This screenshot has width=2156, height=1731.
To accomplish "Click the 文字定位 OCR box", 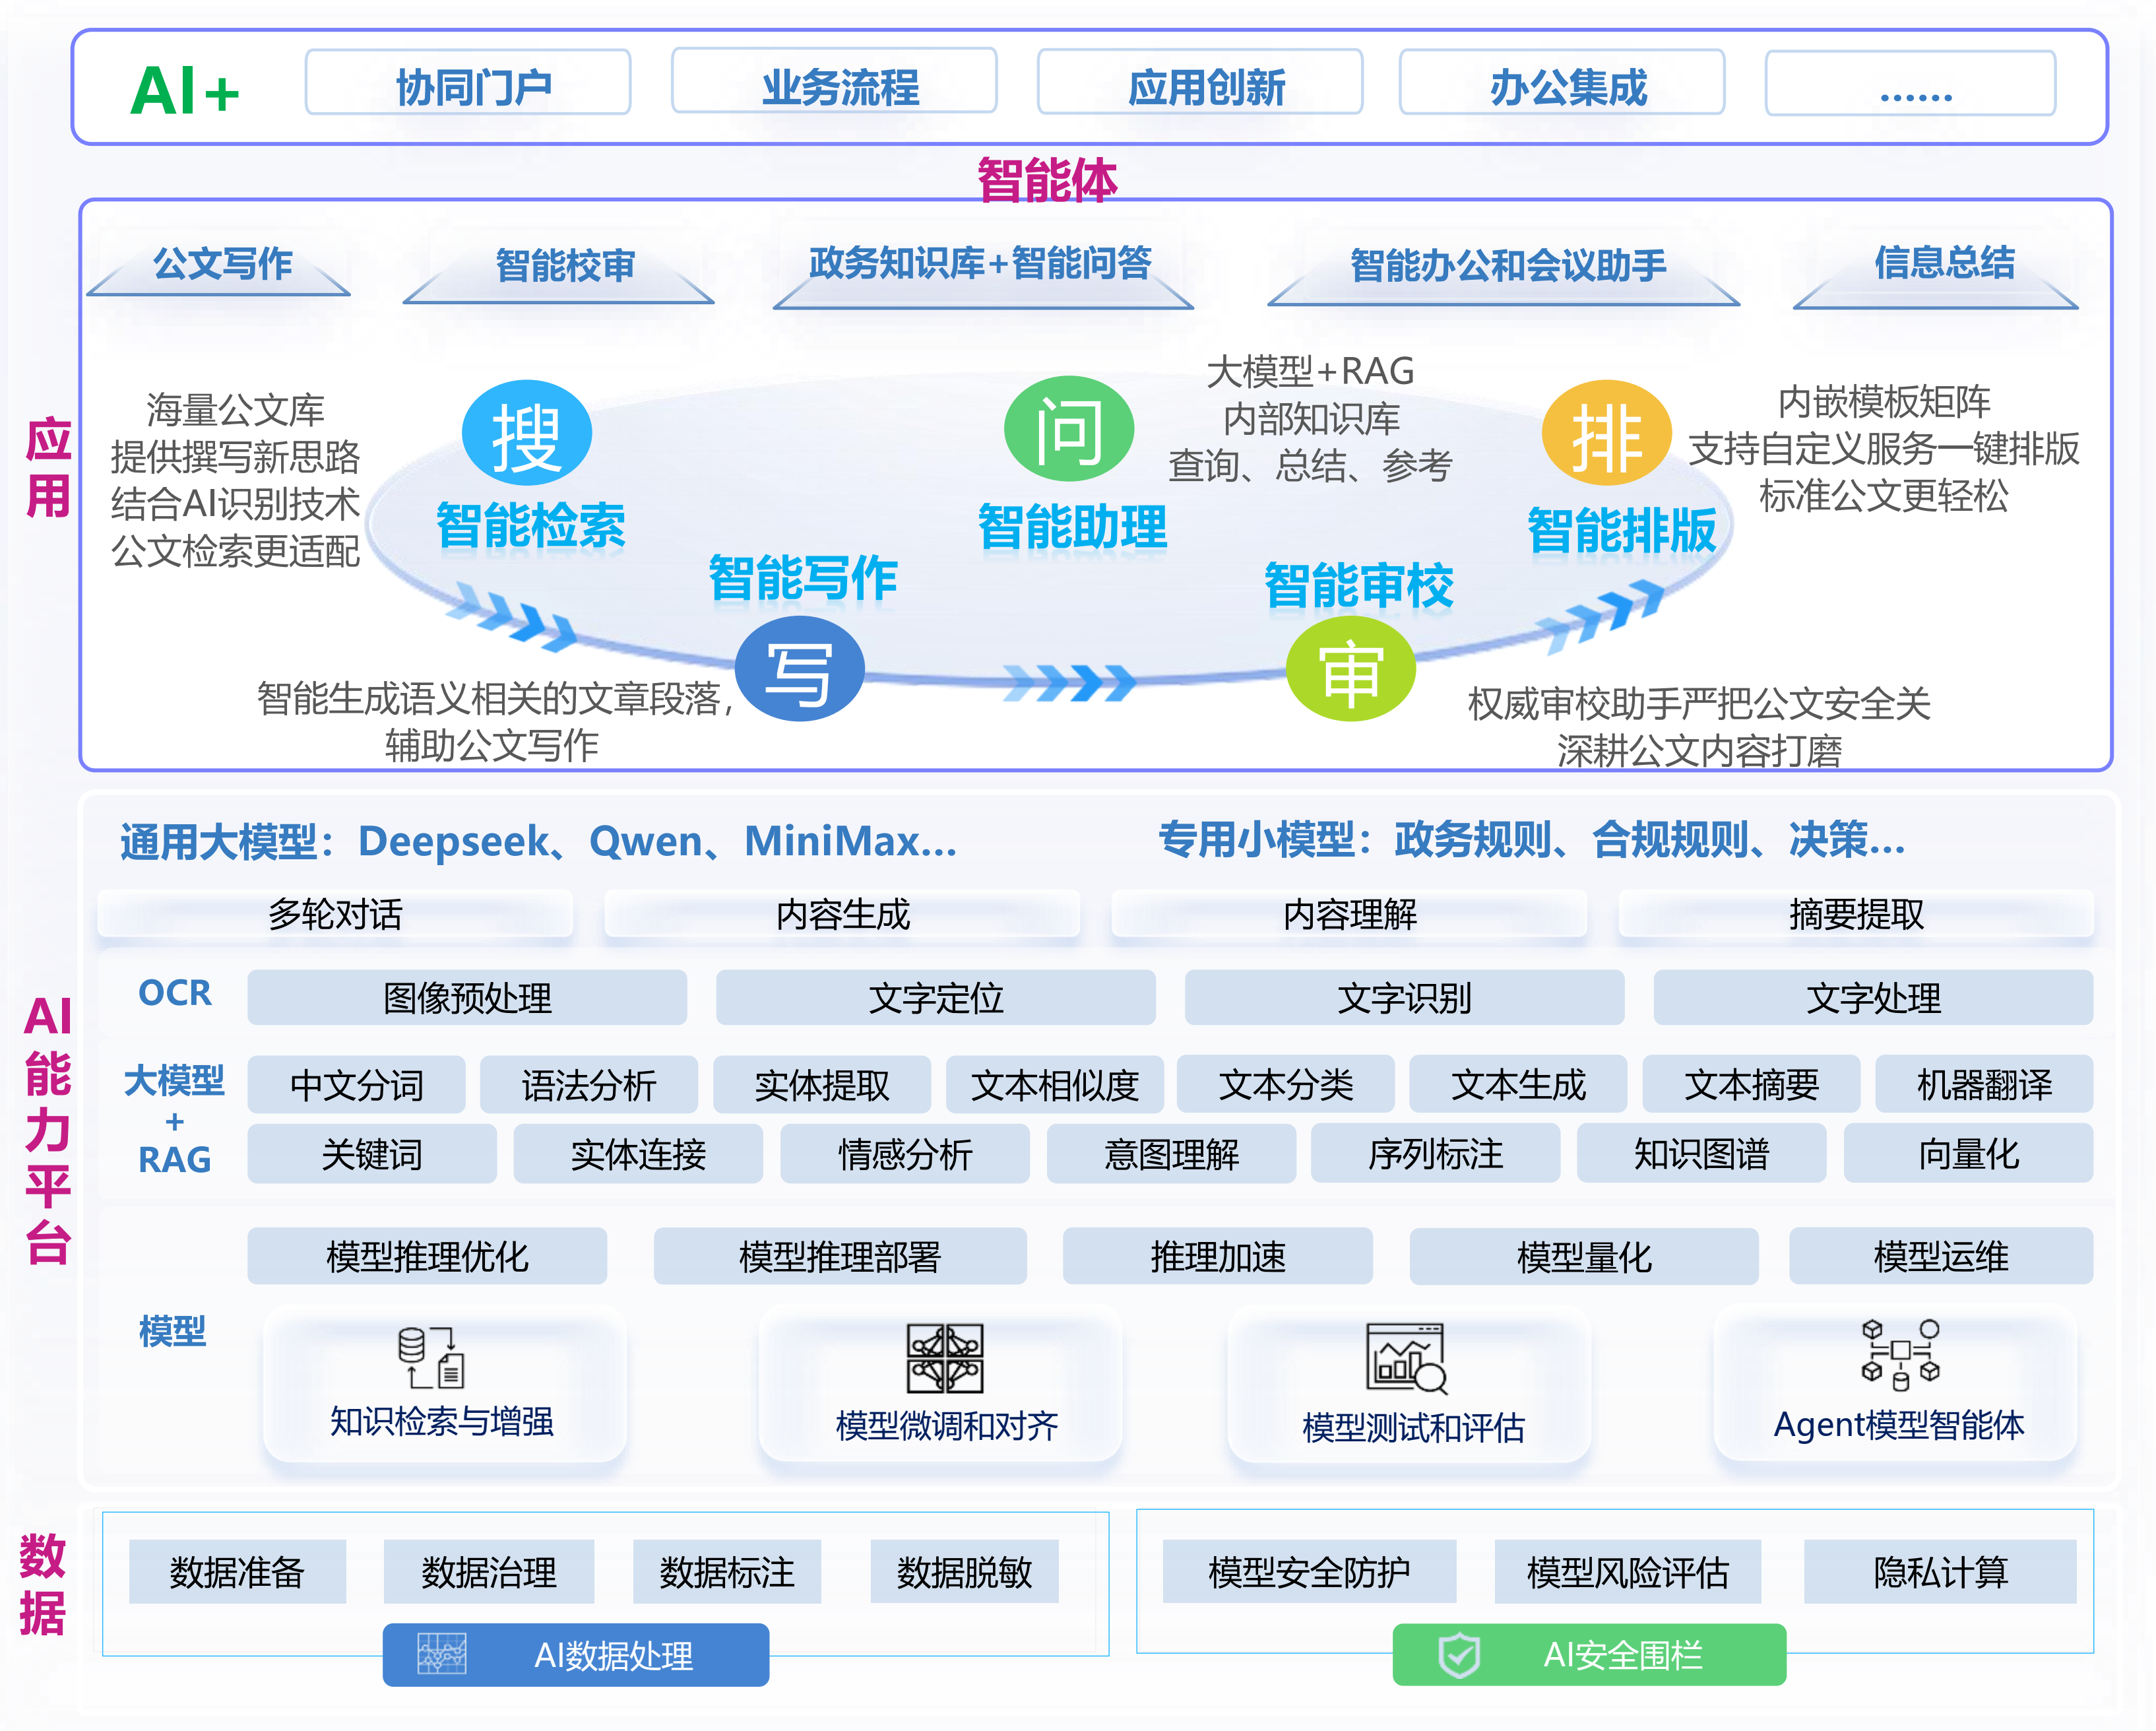I will coord(936,998).
